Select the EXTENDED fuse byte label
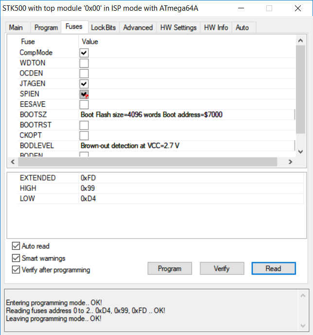 (38, 178)
